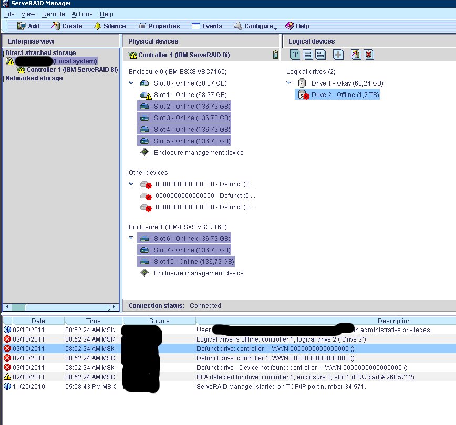Screen dimensions: 456x425
Task: Click the warning icon on the PFA detected event
Action: pos(7,377)
